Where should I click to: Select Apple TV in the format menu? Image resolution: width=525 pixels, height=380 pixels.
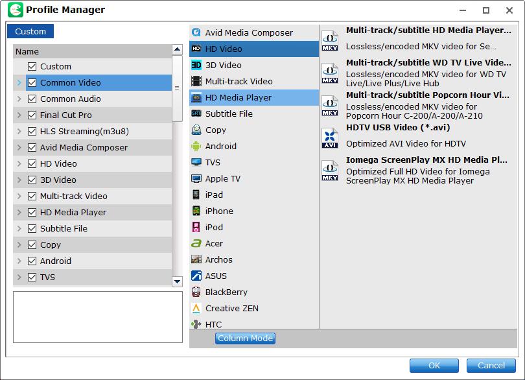(254, 178)
